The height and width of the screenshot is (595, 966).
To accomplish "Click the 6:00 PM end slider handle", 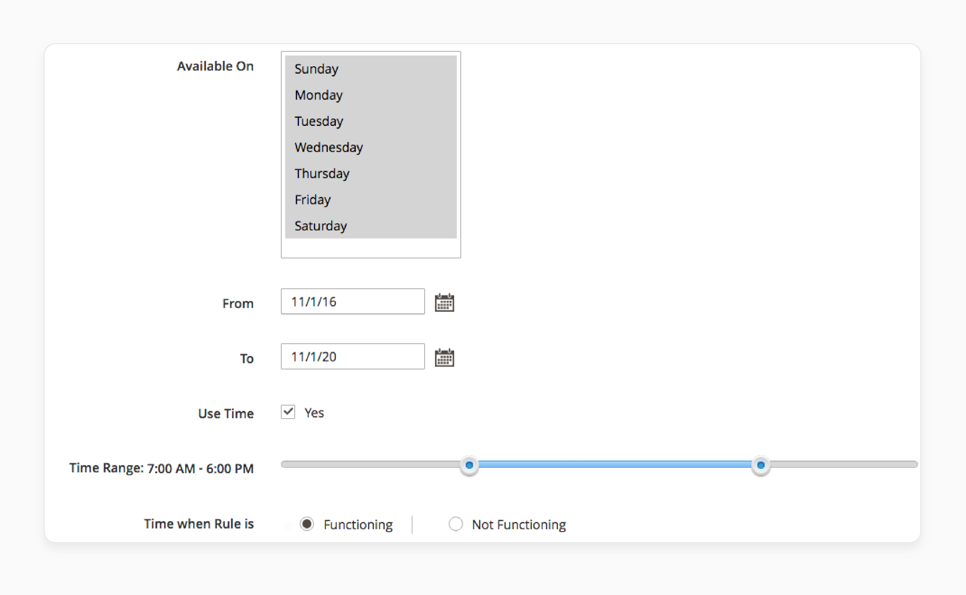I will pos(761,465).
